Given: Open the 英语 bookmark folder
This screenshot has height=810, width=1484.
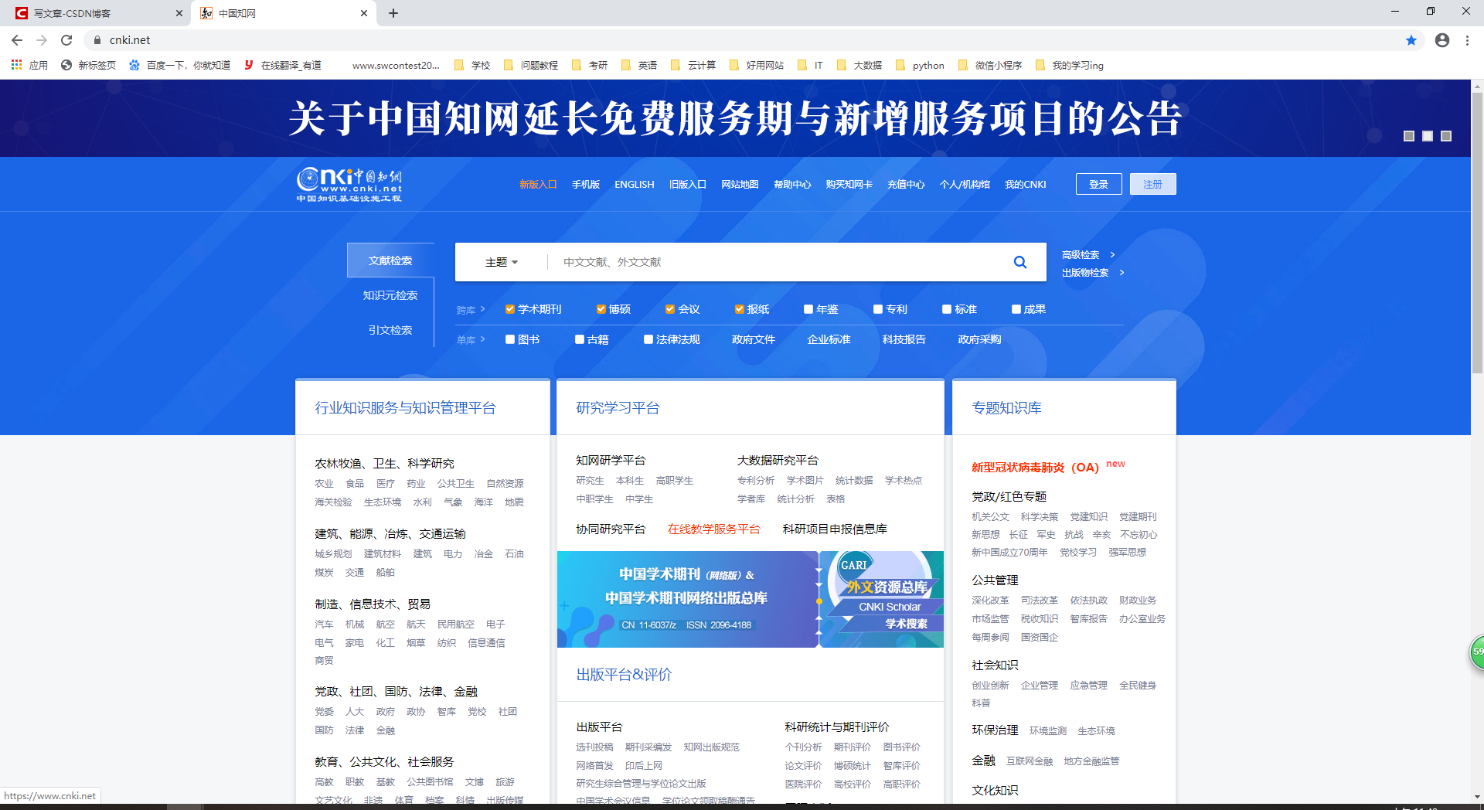Looking at the screenshot, I should [639, 65].
